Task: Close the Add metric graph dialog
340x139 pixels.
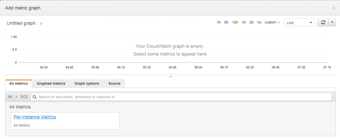Action: tap(333, 8)
